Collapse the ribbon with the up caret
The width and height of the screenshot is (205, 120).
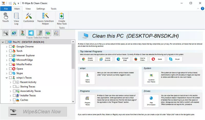coord(198,9)
